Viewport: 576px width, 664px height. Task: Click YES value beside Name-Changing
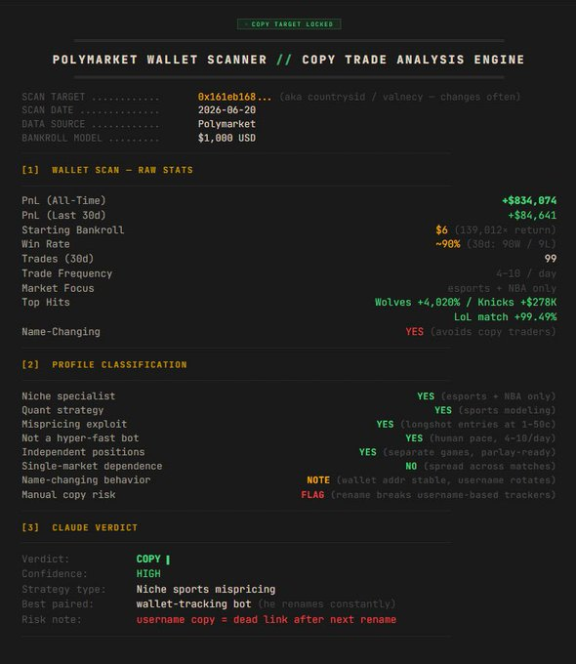click(x=414, y=332)
